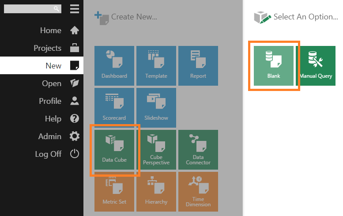The width and height of the screenshot is (343, 216).
Task: Choose the Template tile
Action: pos(156,65)
